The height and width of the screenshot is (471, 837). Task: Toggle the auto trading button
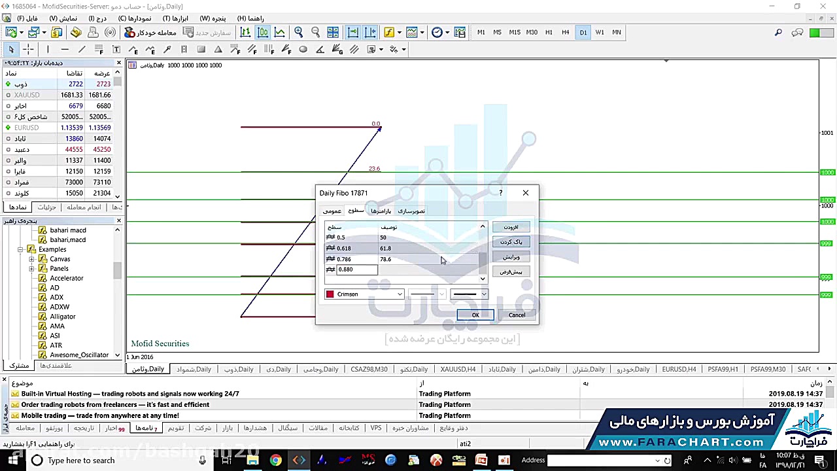pyautogui.click(x=151, y=32)
